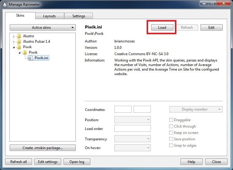Click the second Coordinates input field
The height and width of the screenshot is (170, 233).
coord(142,109)
